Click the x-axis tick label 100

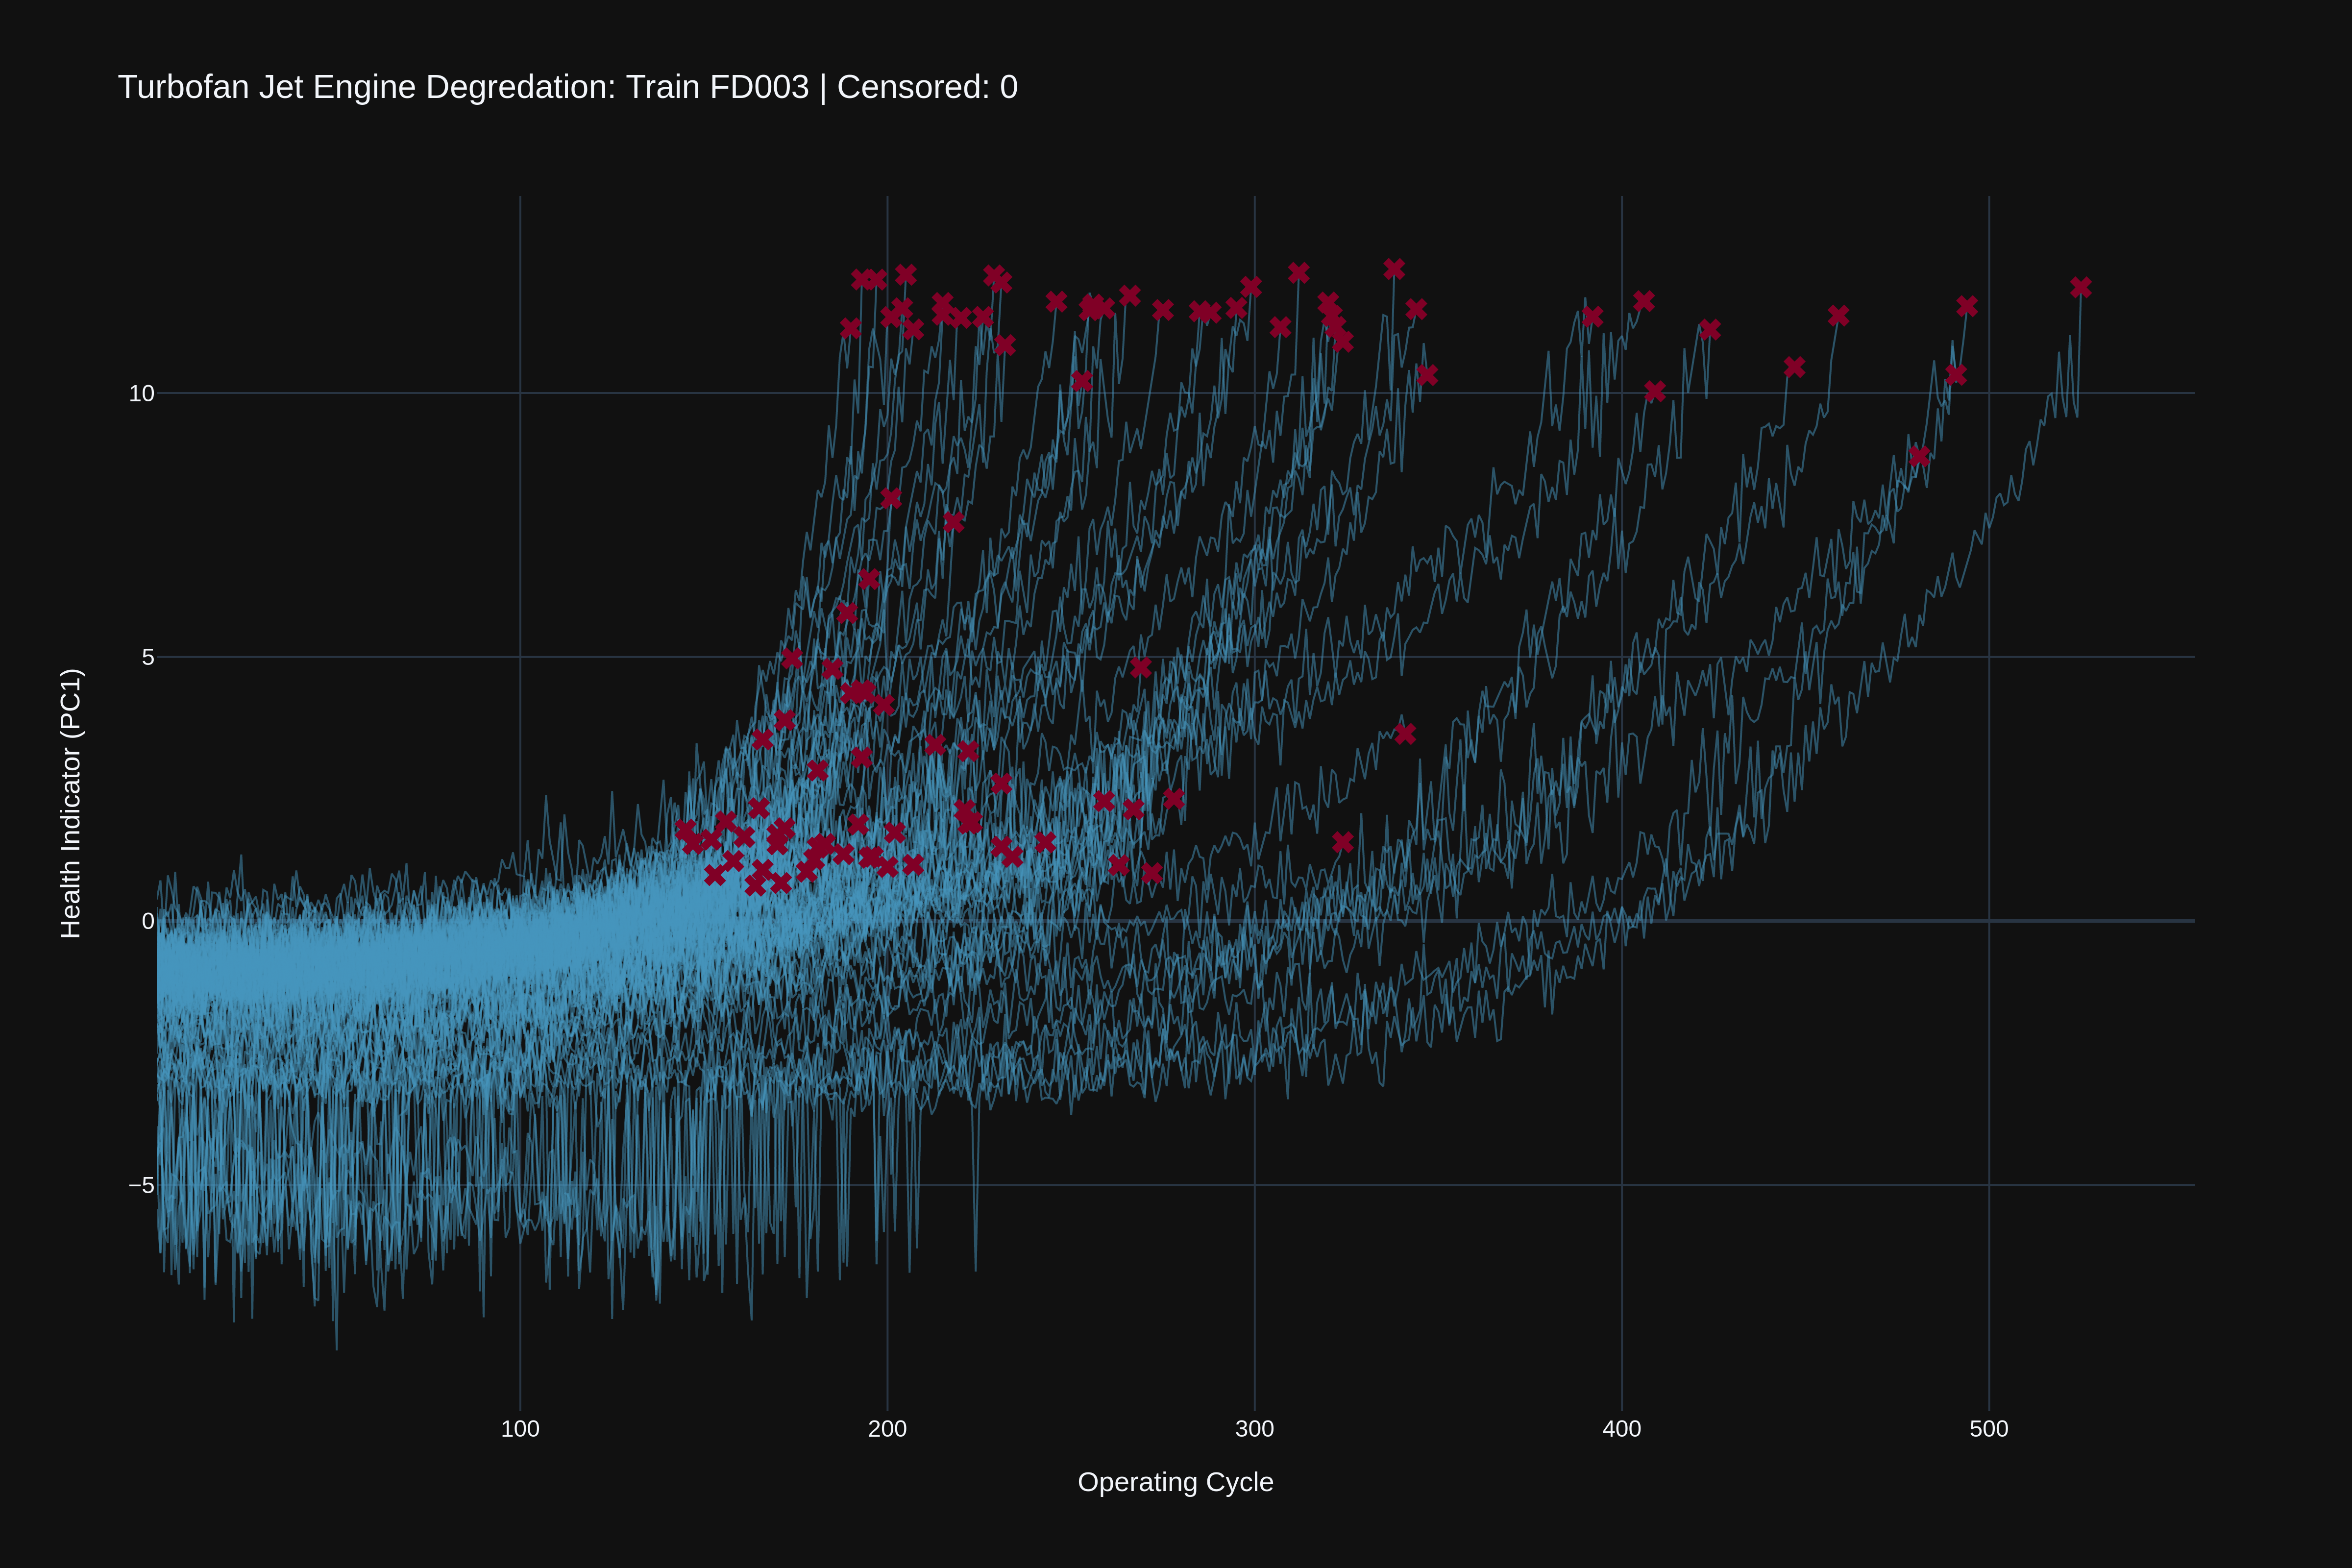(520, 1429)
